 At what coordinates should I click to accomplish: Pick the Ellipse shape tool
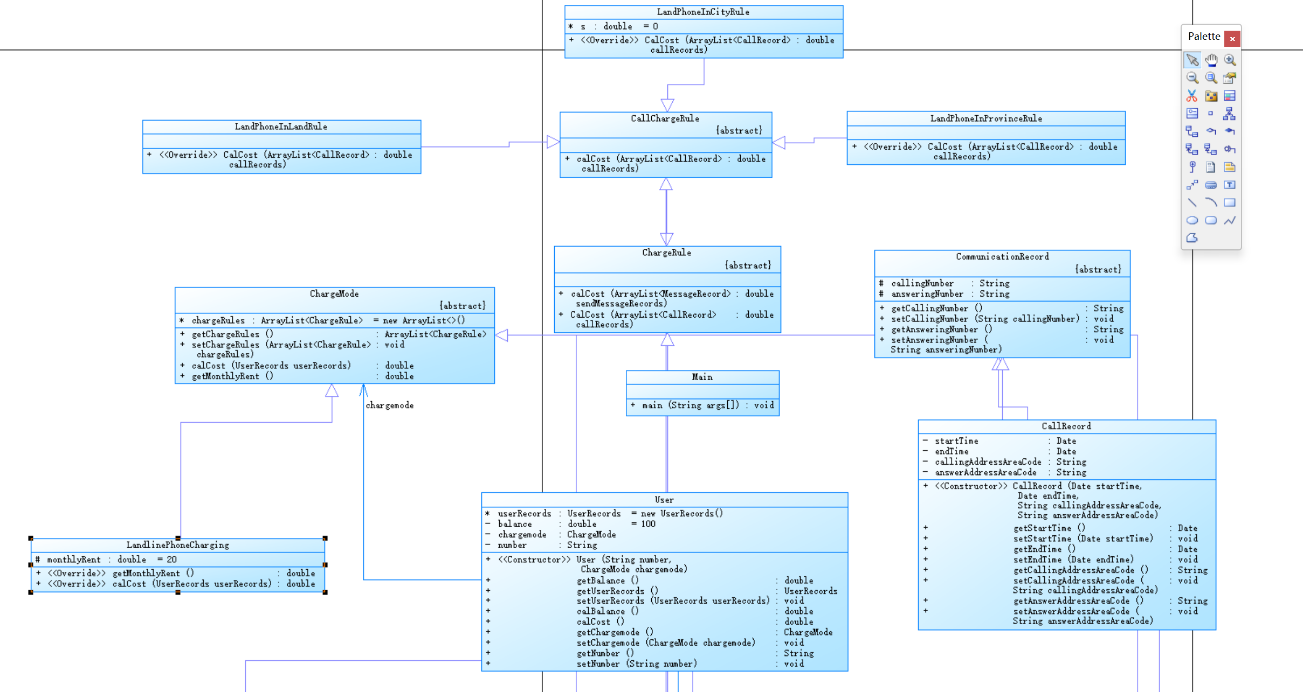pos(1192,220)
